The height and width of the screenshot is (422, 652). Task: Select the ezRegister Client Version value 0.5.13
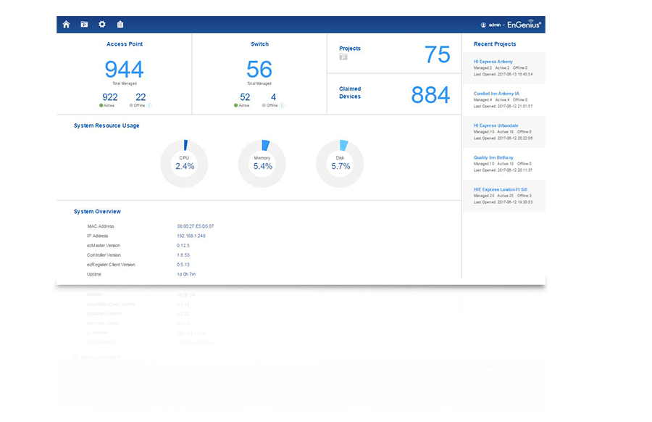[x=183, y=265]
